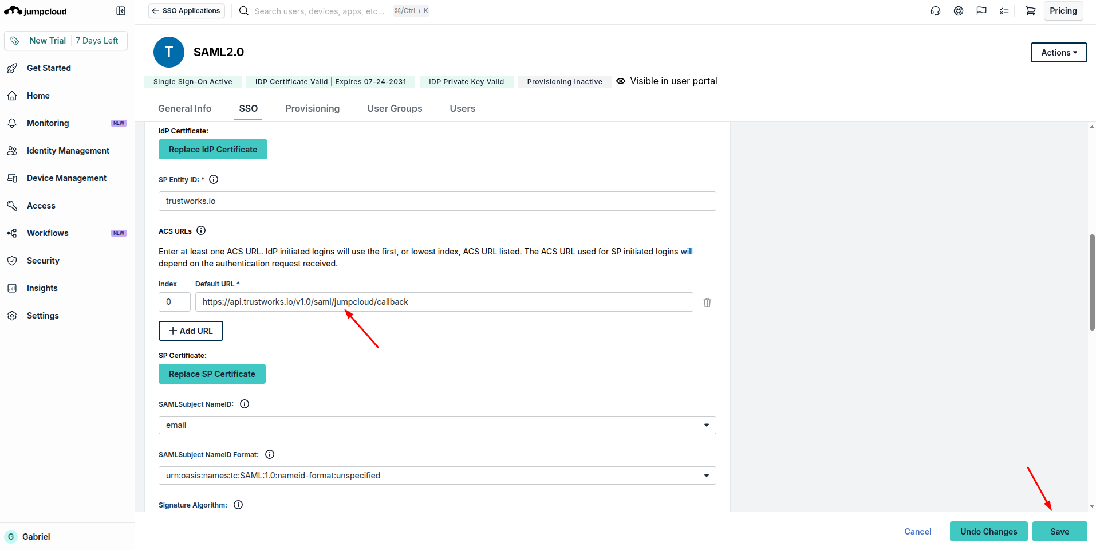This screenshot has height=550, width=1096.
Task: Click info icon next to Signature Algorithm
Action: [x=238, y=505]
